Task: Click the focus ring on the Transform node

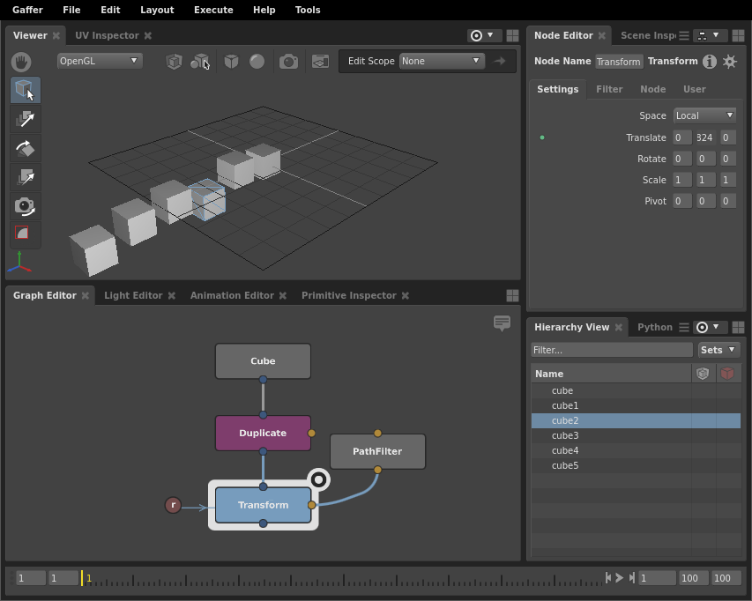Action: pos(319,479)
